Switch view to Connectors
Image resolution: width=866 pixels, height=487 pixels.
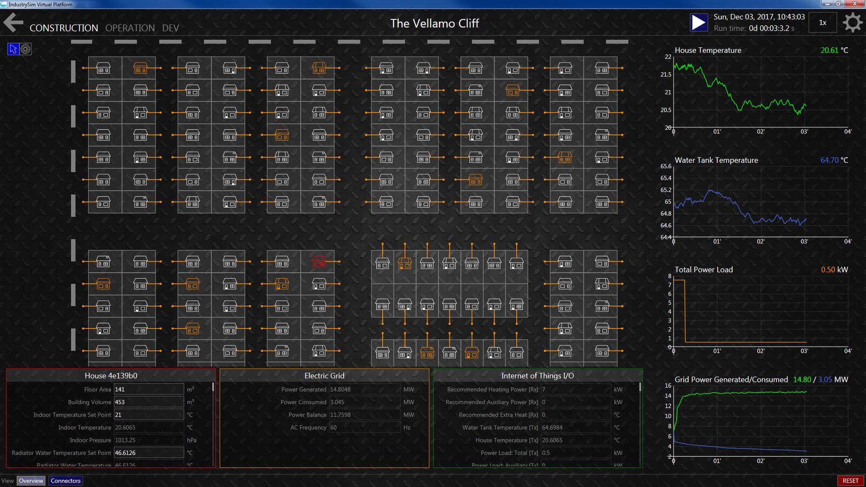pos(65,481)
